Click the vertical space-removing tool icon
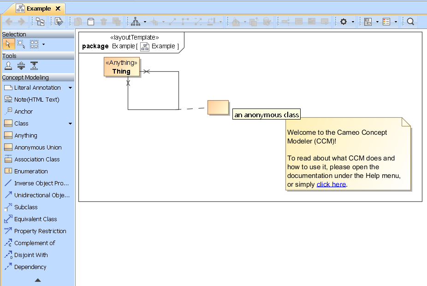Image resolution: width=427 pixels, height=286 pixels. coord(34,66)
